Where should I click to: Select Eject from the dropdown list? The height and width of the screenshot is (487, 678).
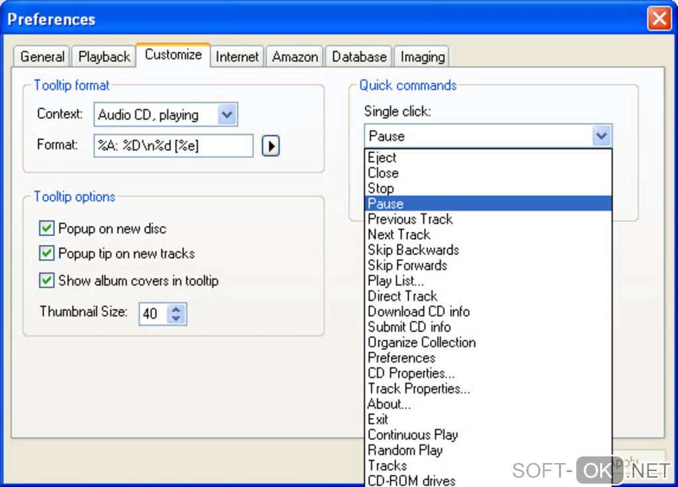point(382,157)
